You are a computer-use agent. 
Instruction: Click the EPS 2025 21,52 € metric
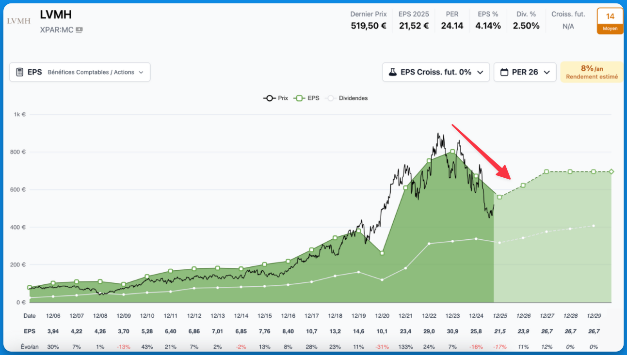tap(414, 26)
